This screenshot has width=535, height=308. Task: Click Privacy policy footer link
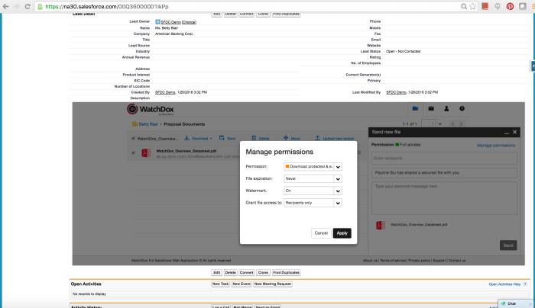(419, 261)
